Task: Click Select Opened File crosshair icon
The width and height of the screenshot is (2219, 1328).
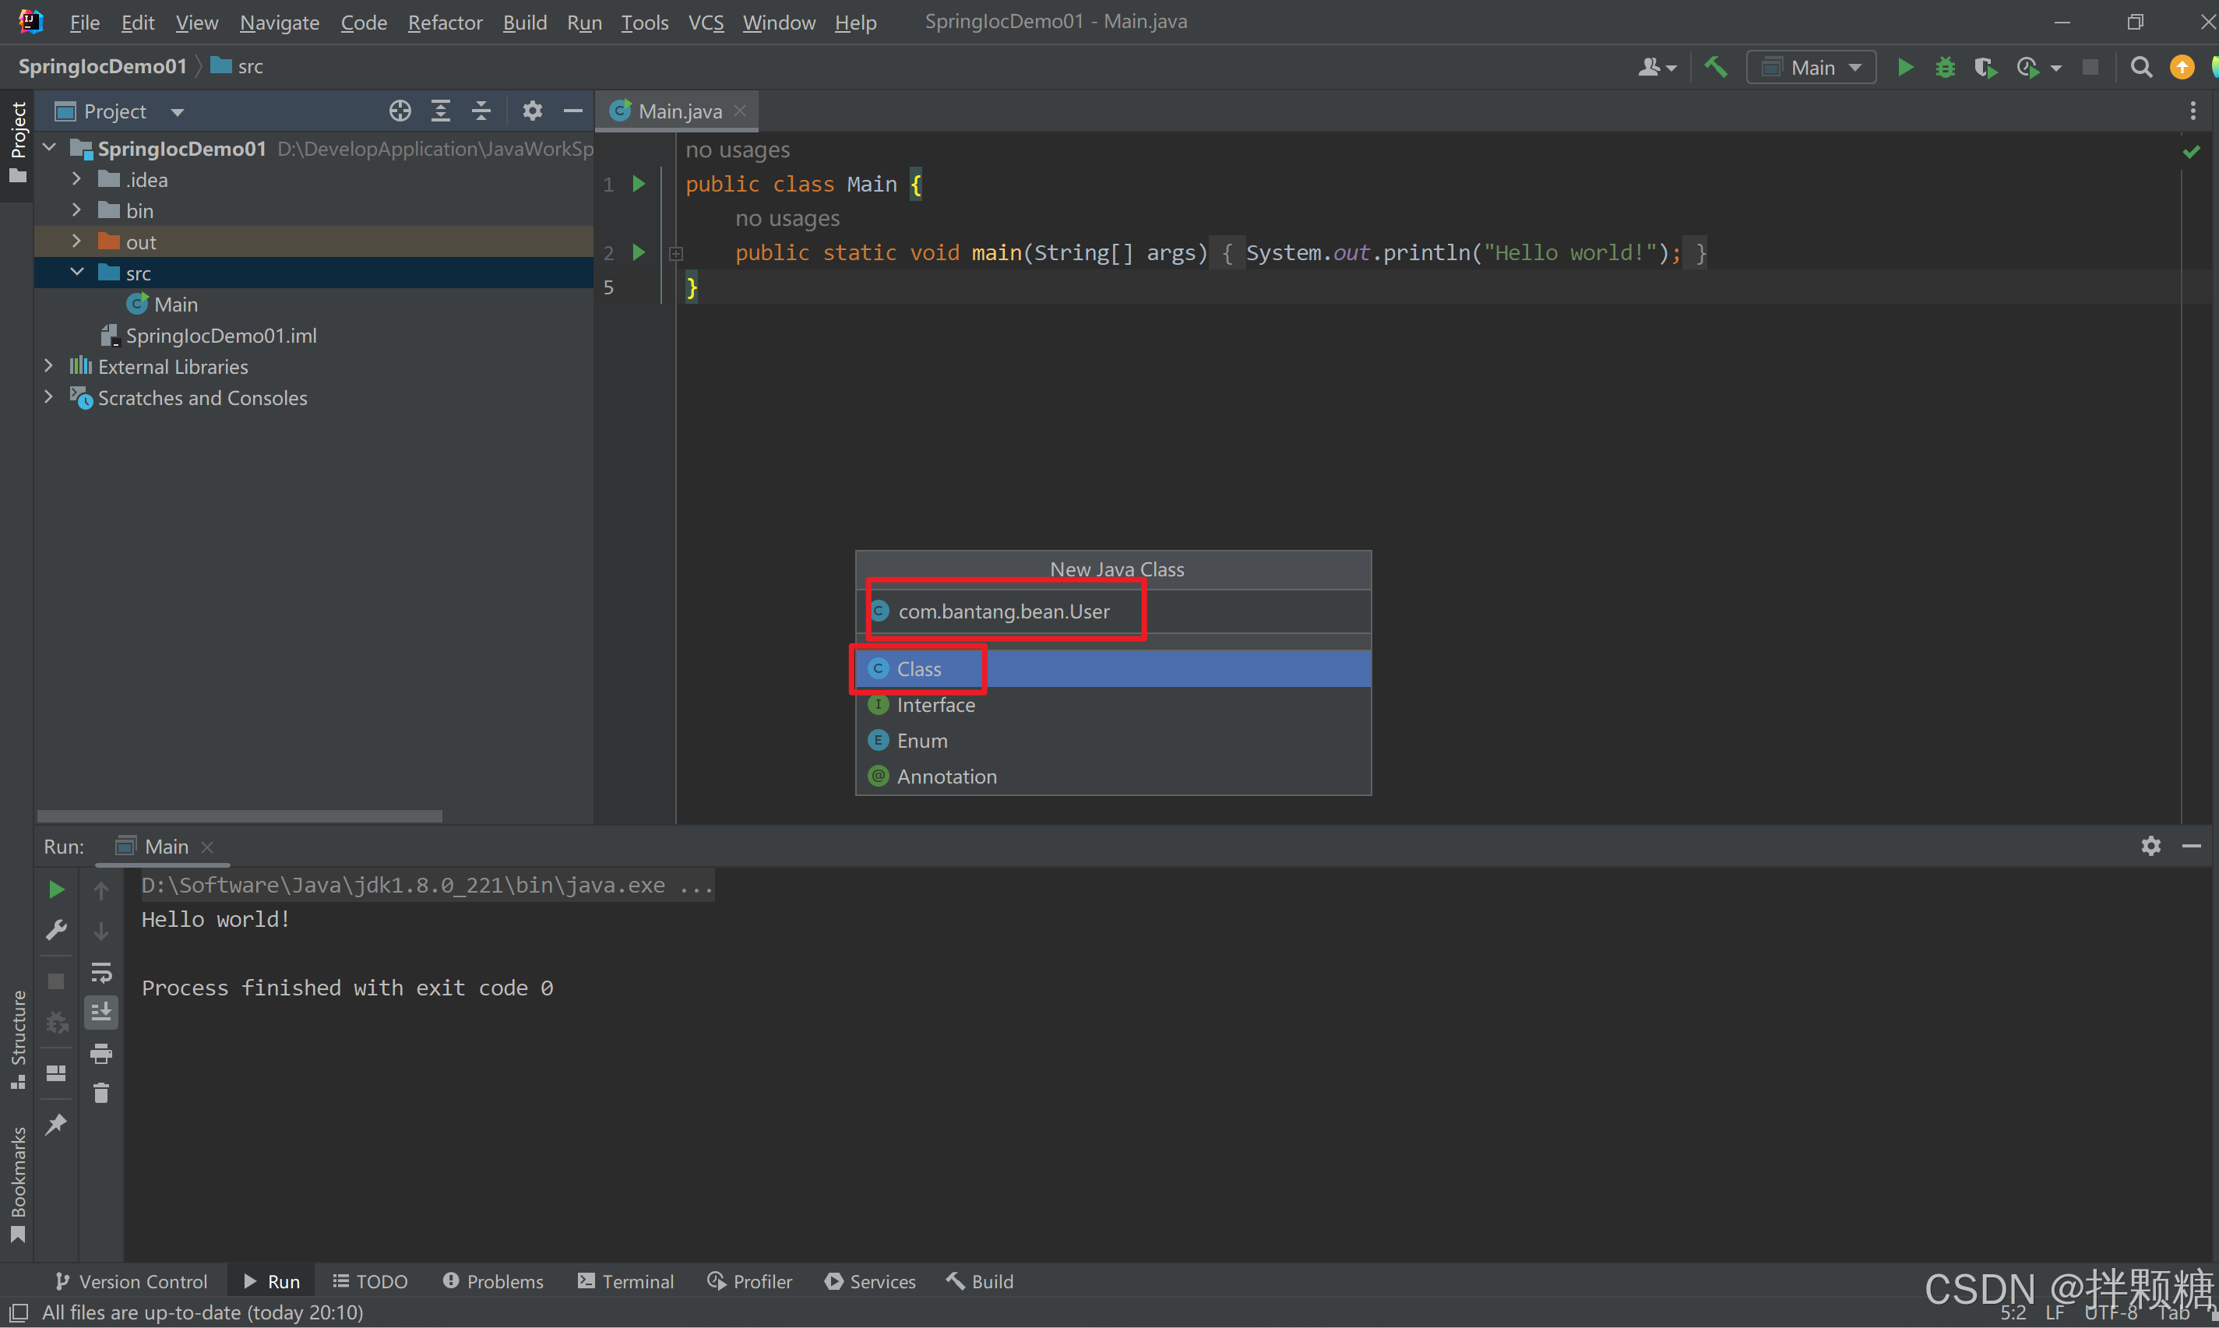Action: [x=400, y=111]
